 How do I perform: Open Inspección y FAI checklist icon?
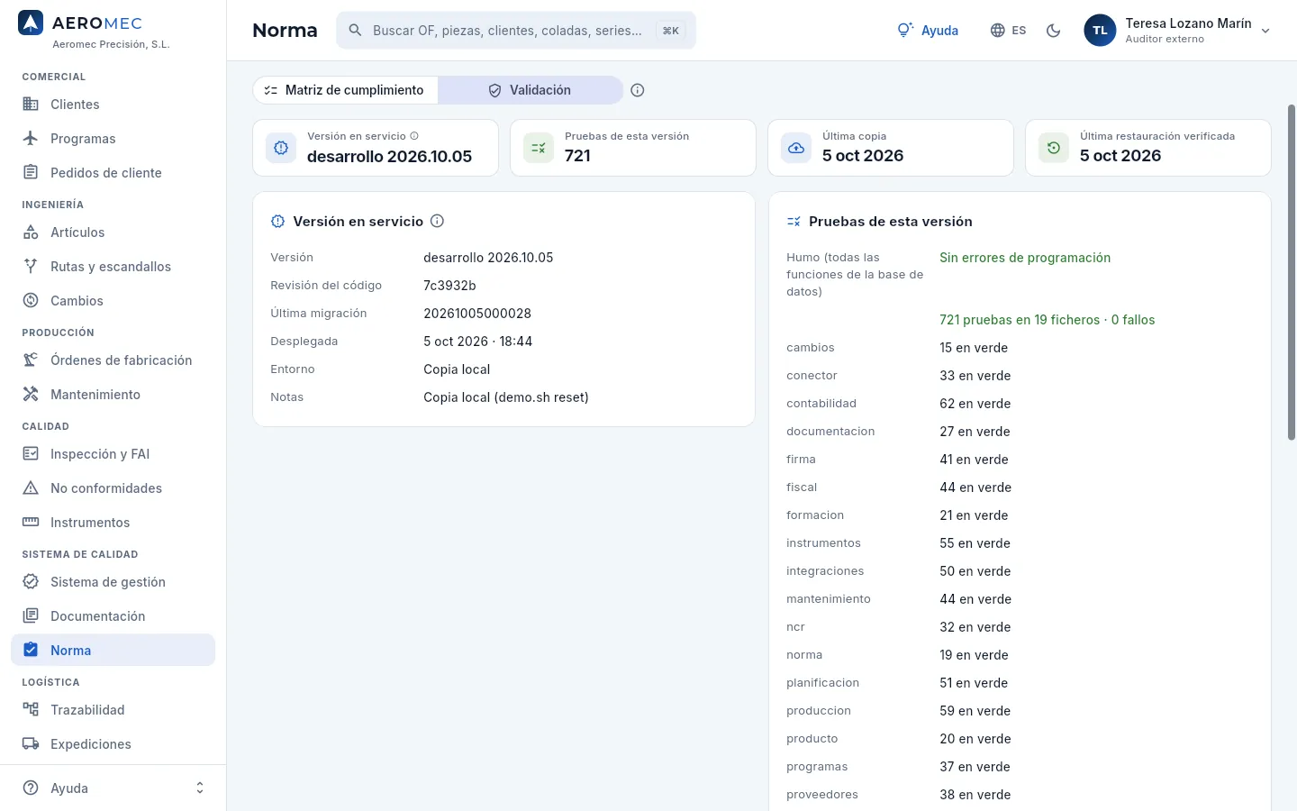(x=31, y=454)
